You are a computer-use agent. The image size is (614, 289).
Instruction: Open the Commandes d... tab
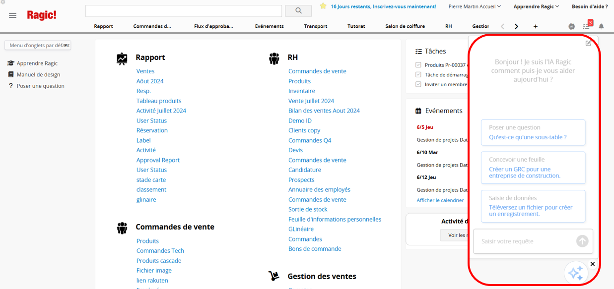152,26
